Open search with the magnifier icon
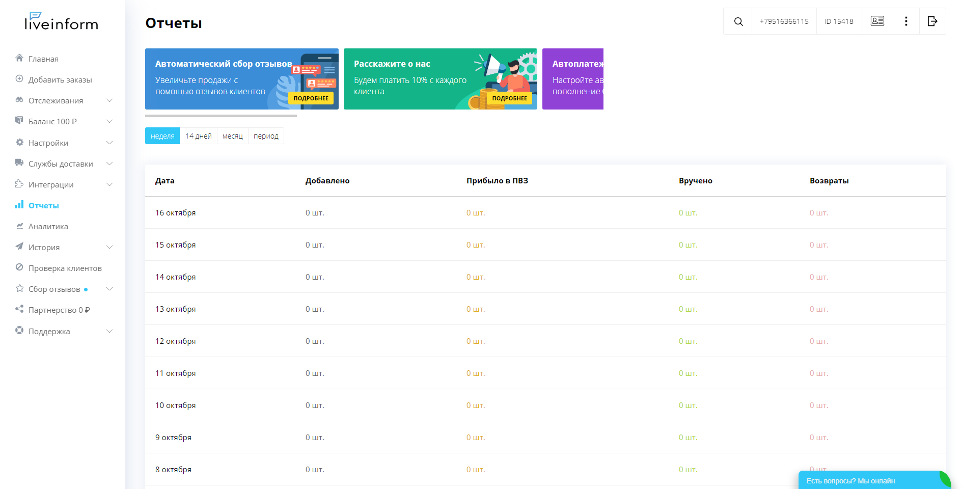This screenshot has height=489, width=962. 738,21
